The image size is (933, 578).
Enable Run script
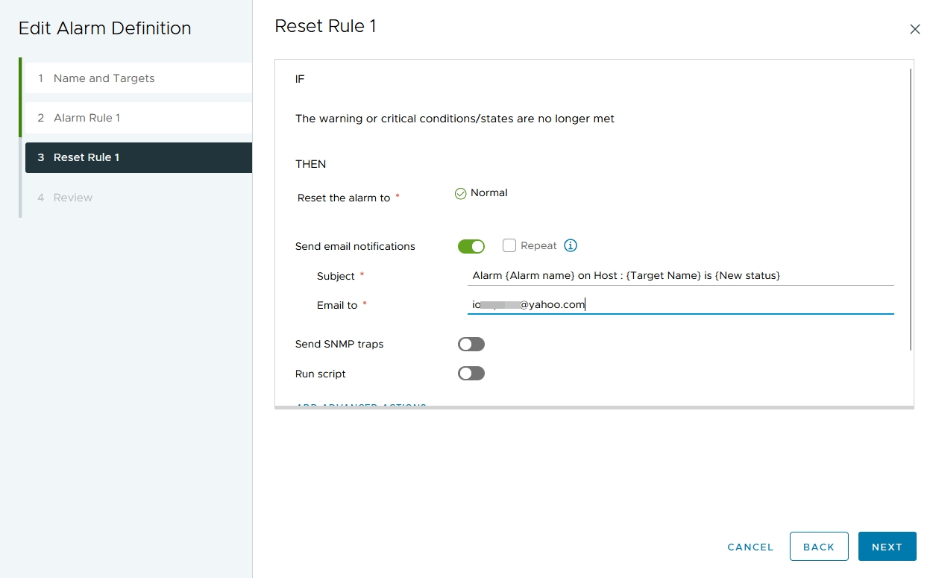(471, 374)
